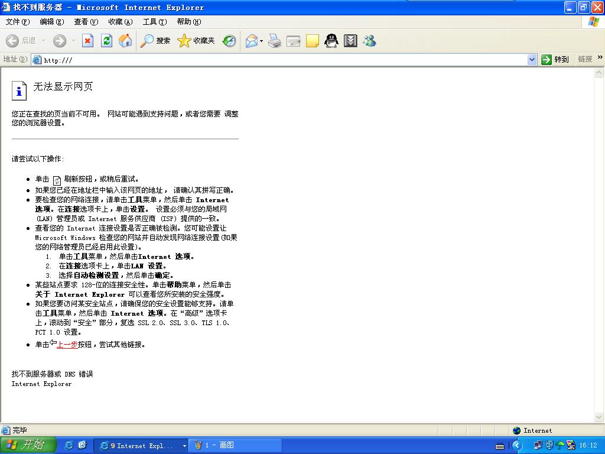Click the page icon in the address bar
The image size is (605, 454).
click(x=37, y=60)
